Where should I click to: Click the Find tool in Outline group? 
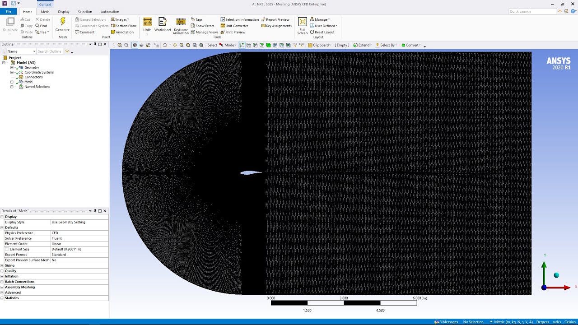point(41,26)
